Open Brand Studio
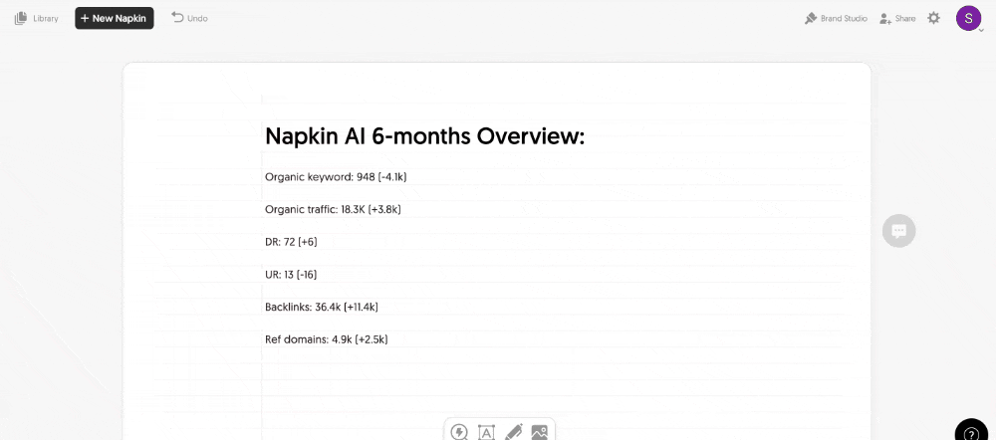 coord(836,18)
